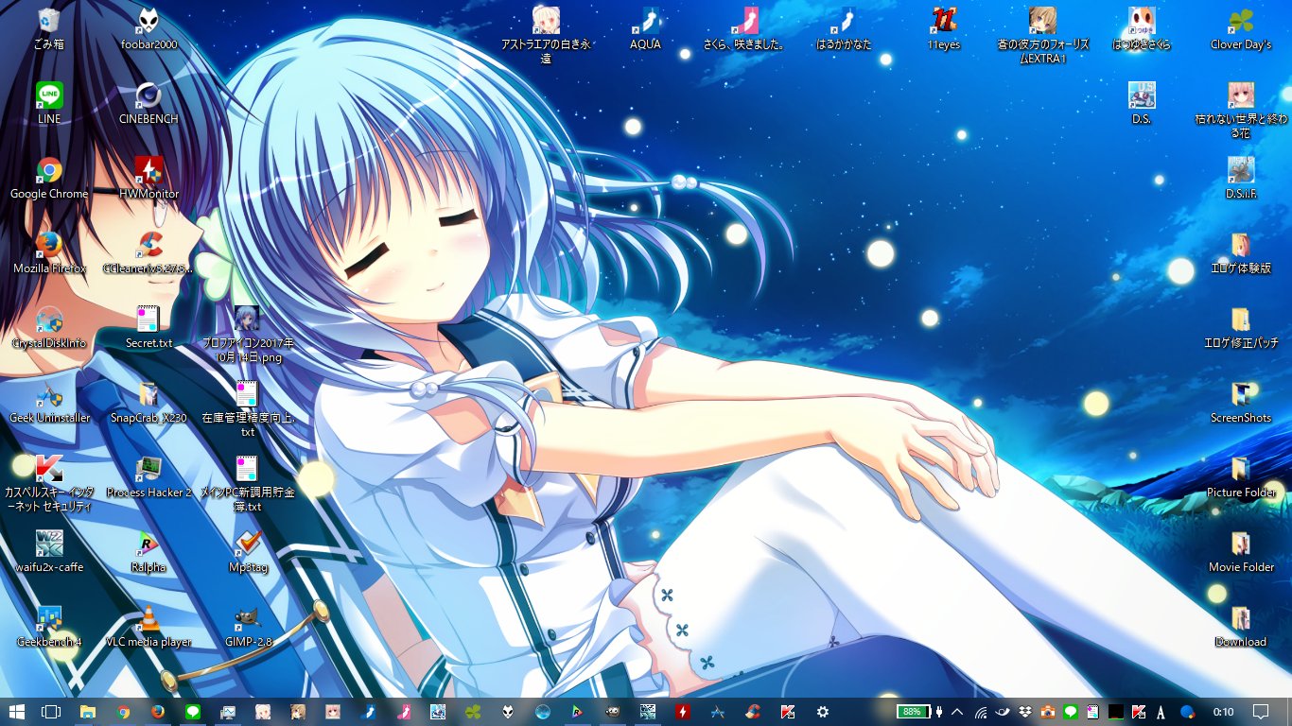Open the Dropbox tray icon

coord(1026,711)
